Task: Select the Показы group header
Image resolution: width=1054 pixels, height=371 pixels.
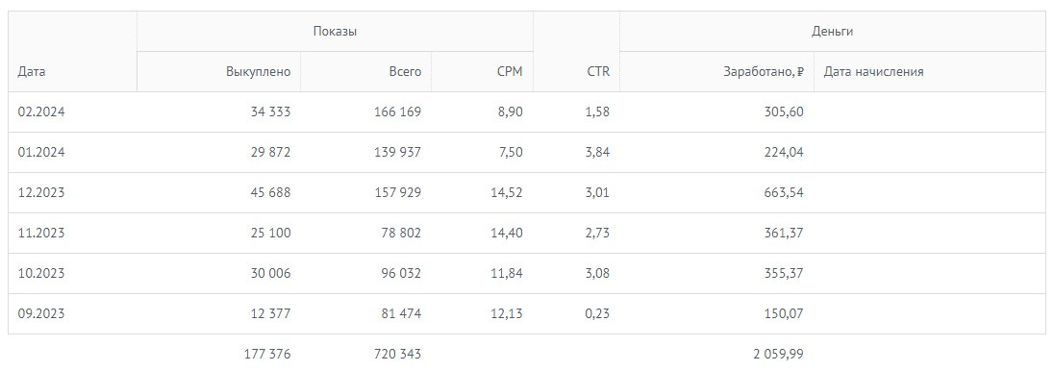Action: pos(335,32)
